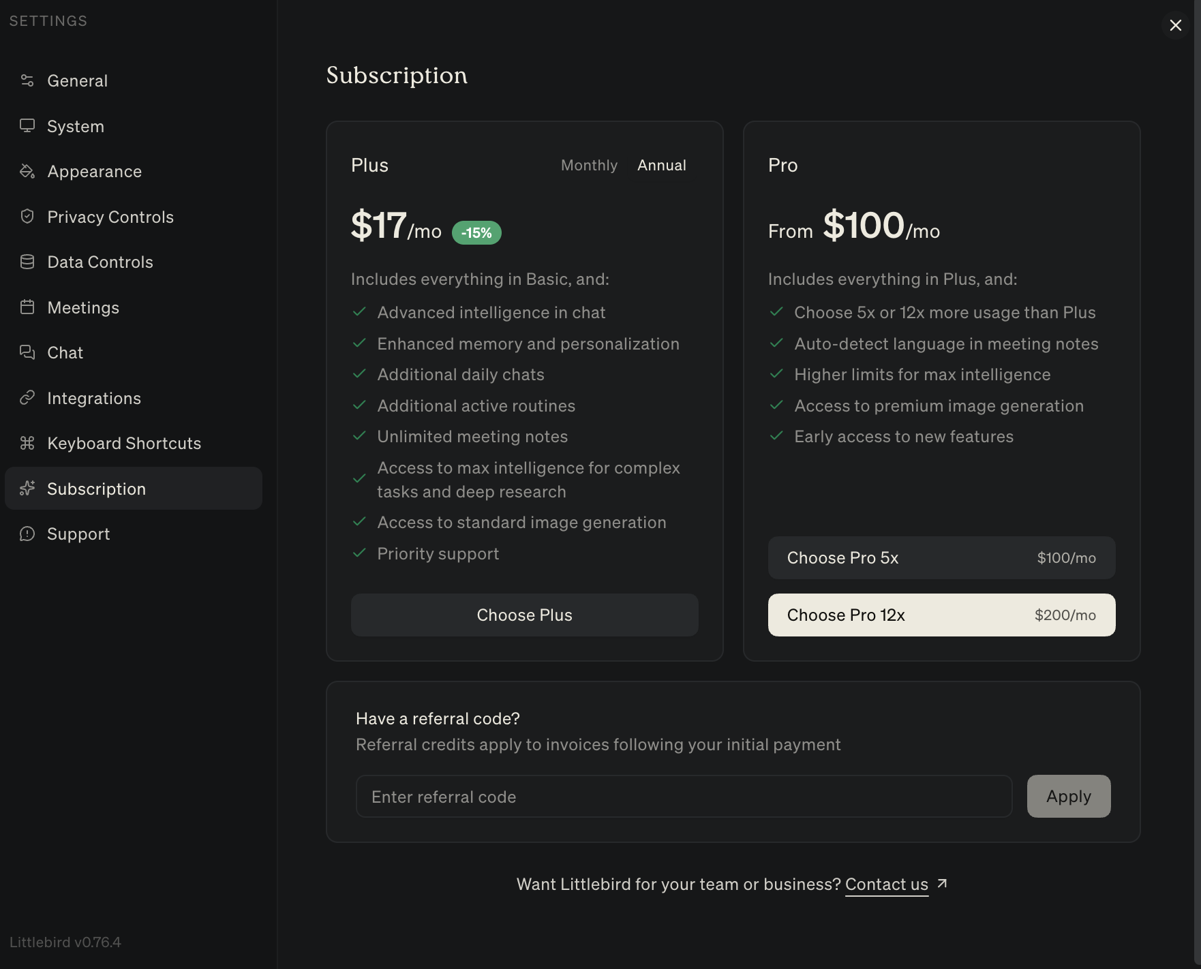This screenshot has width=1201, height=969.
Task: Select the Choose Pro 5x plan
Action: [x=941, y=558]
